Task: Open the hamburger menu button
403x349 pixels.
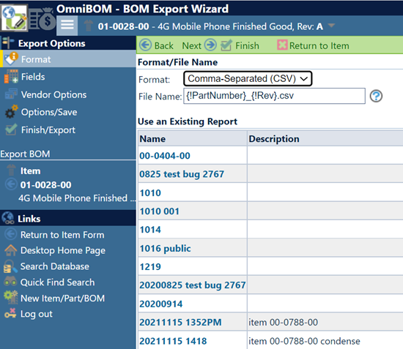Action: [67, 25]
